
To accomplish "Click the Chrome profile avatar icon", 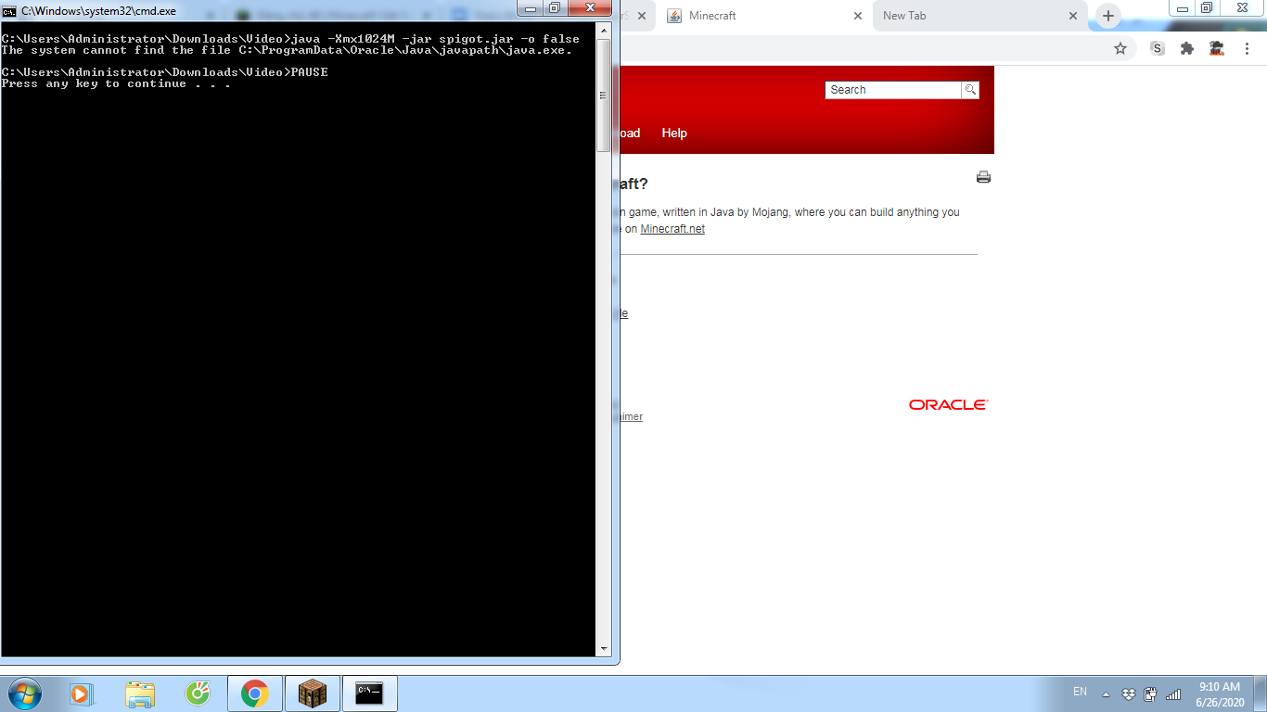I will pos(1217,48).
